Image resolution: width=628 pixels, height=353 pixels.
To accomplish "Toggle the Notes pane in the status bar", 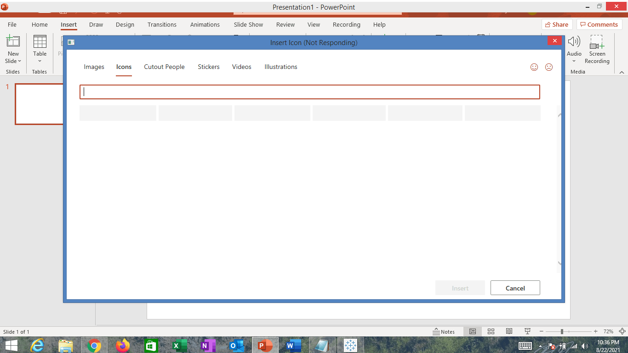I will point(444,331).
